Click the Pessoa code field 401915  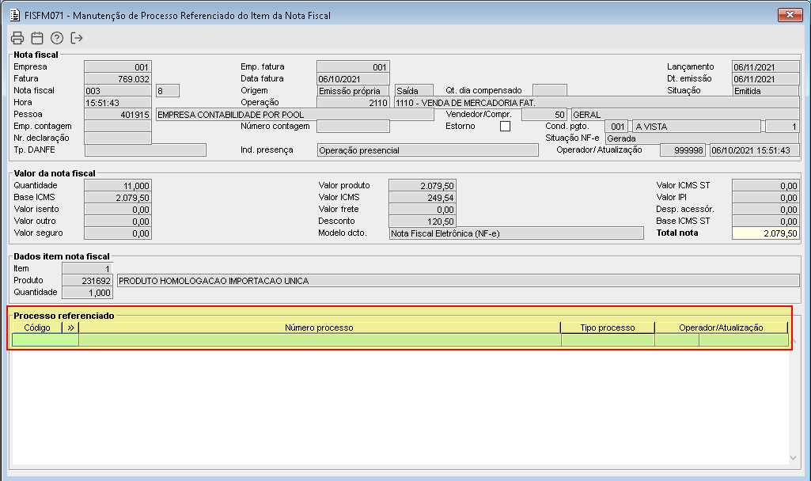(x=118, y=114)
